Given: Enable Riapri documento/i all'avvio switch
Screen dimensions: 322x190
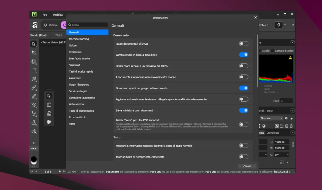Looking at the screenshot, I should [x=243, y=44].
